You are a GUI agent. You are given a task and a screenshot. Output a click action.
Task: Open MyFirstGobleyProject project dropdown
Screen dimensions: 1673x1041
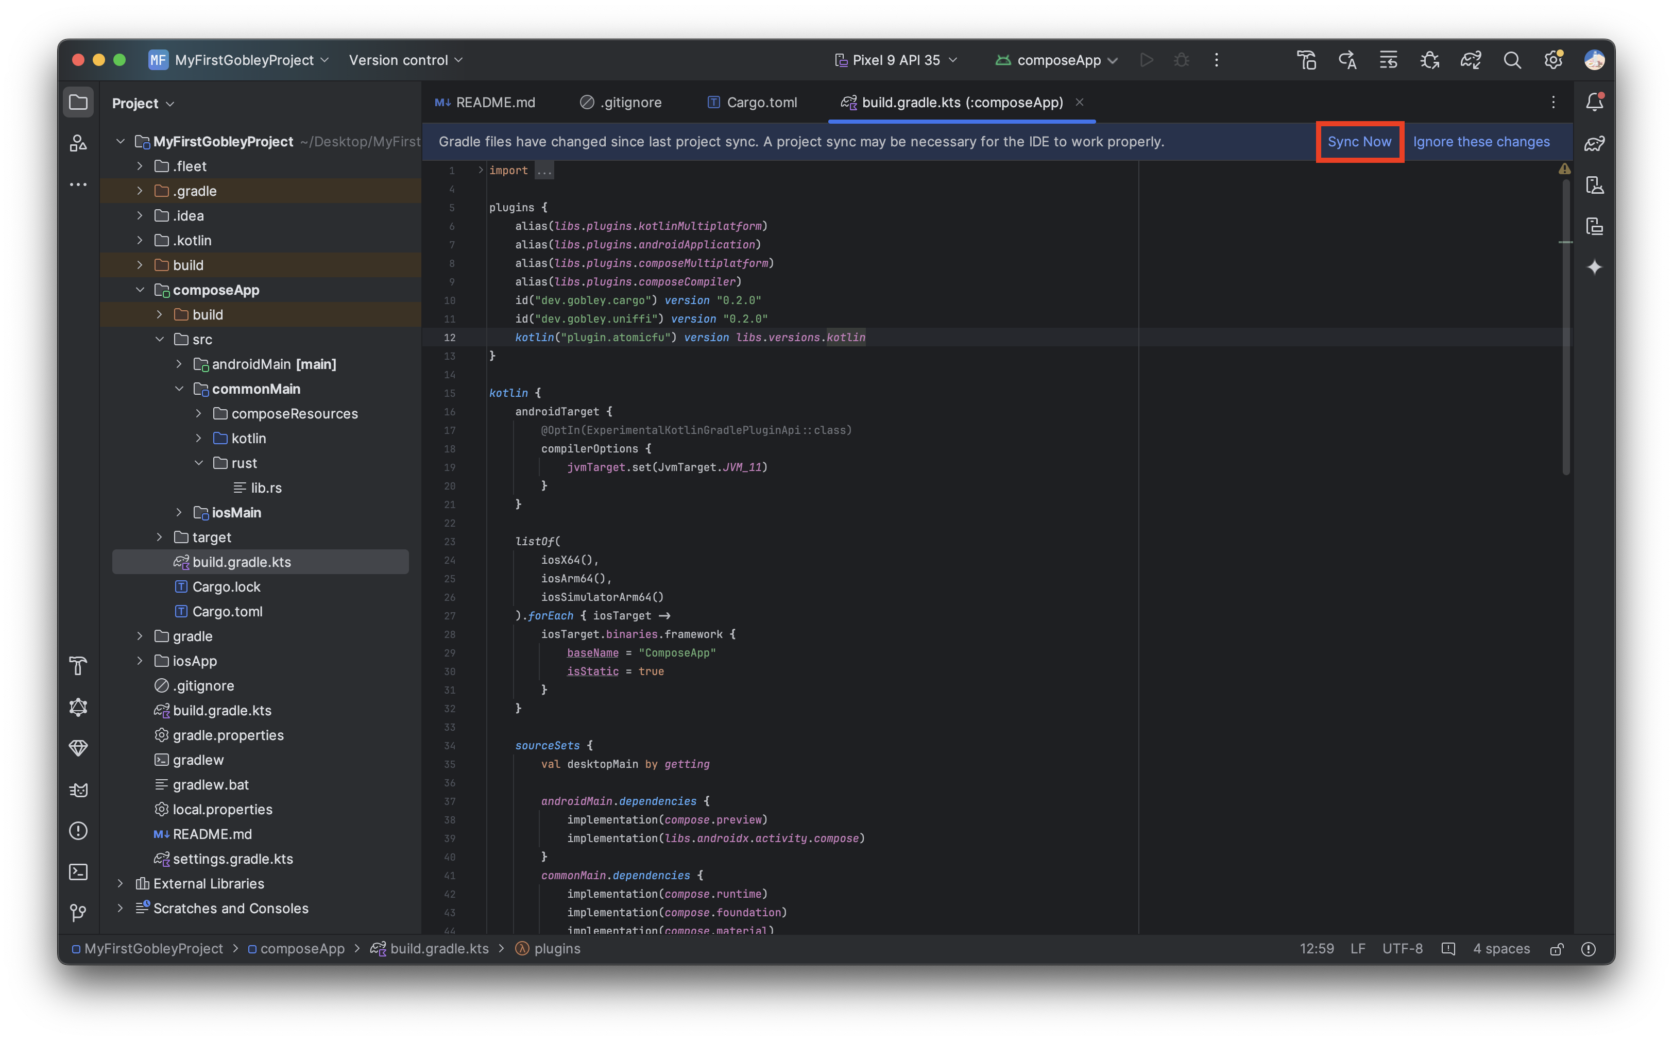(240, 60)
